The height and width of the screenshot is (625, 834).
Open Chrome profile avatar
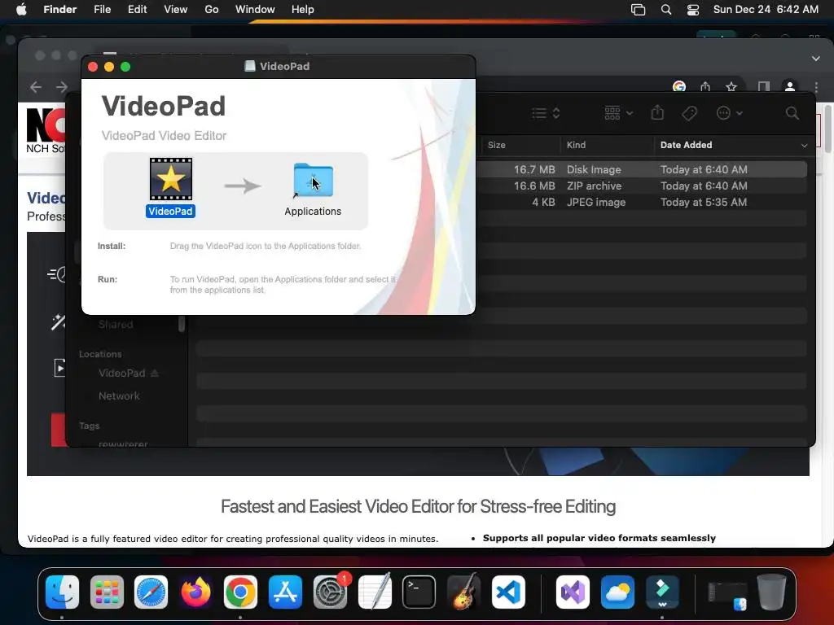(x=790, y=86)
